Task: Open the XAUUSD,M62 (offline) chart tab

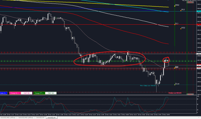Action: (x=8, y=117)
